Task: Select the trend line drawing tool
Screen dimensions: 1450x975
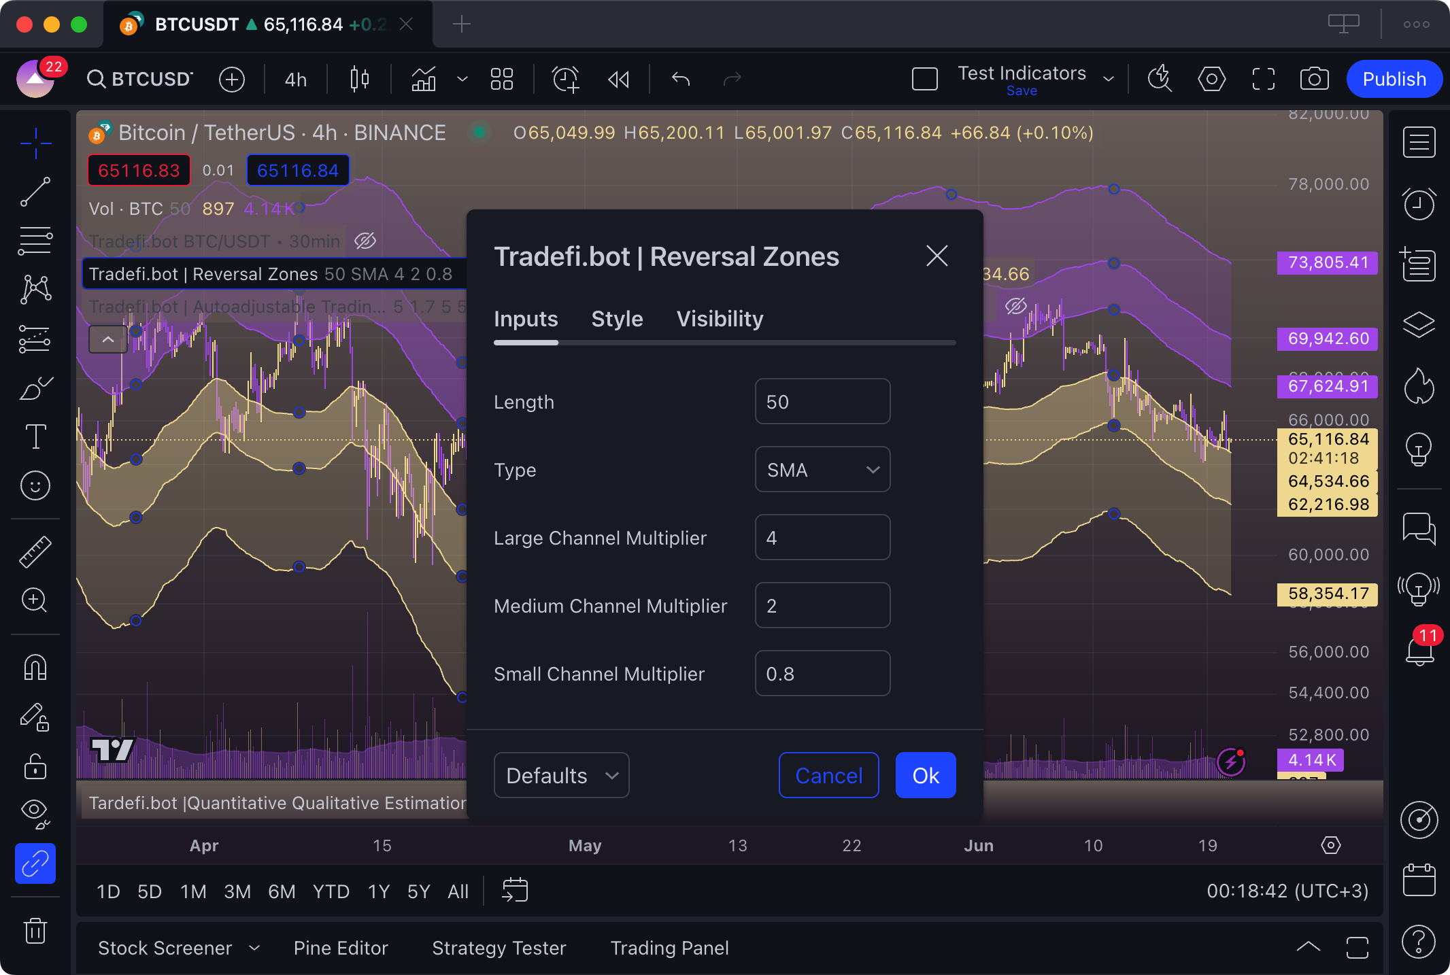Action: tap(35, 192)
